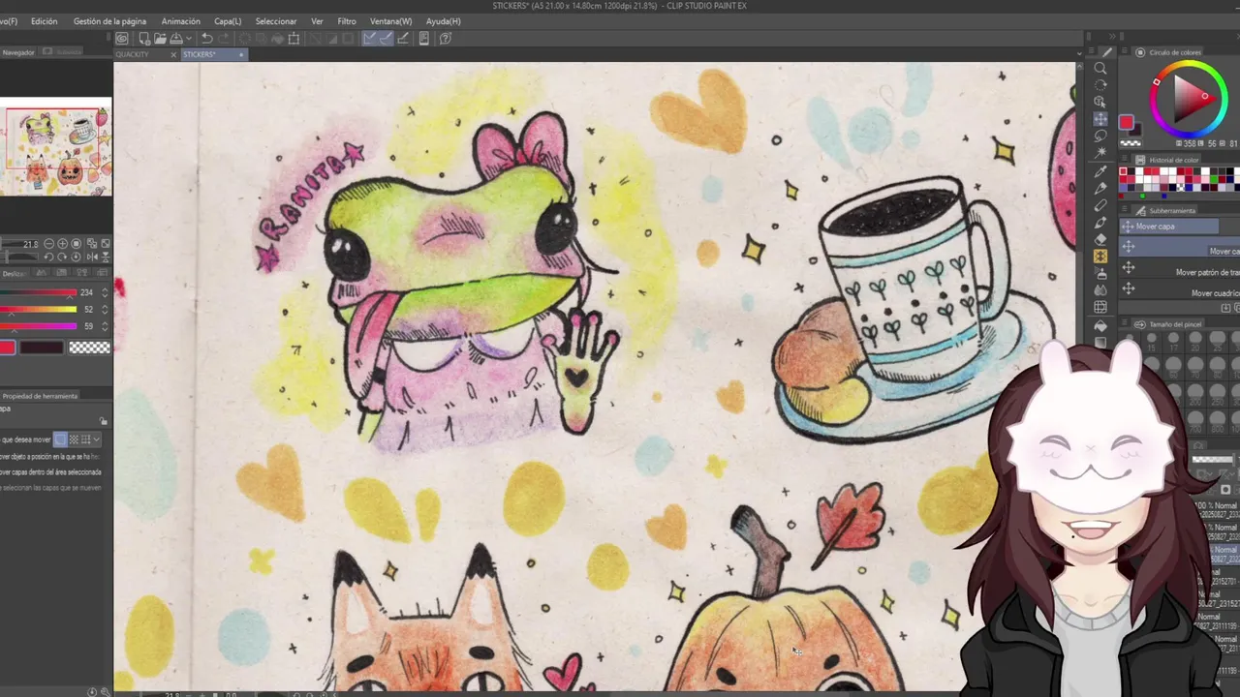Open the Edición menu

tap(44, 21)
